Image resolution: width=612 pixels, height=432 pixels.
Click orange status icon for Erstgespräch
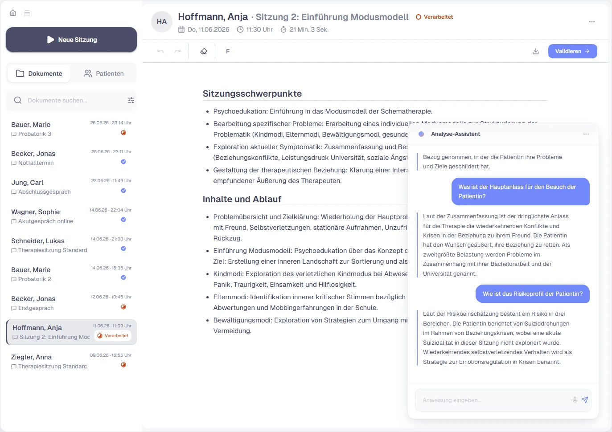[x=123, y=307]
